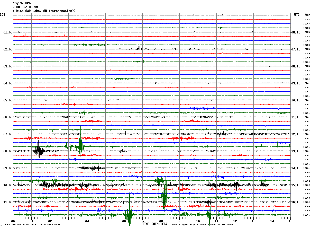This screenshot has width=311, height=228.
Task: Click the traces clipped footnote text
Action: pos(202,224)
